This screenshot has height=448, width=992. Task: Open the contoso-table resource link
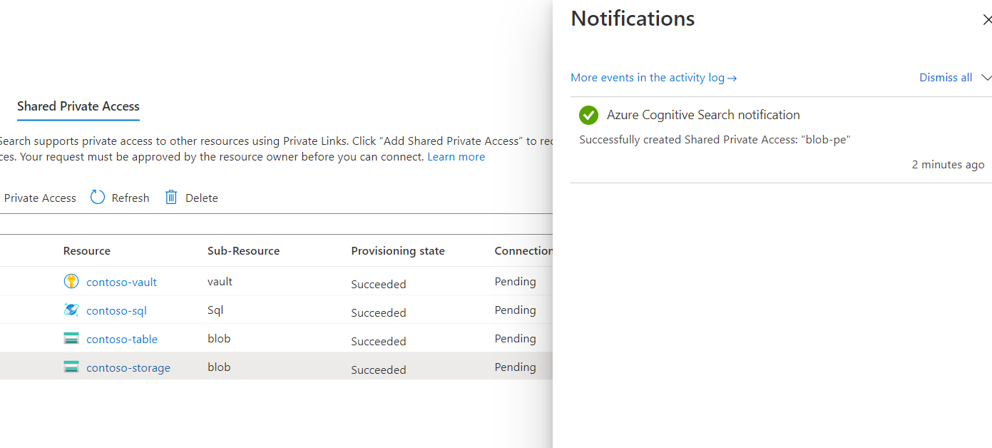pyautogui.click(x=122, y=339)
